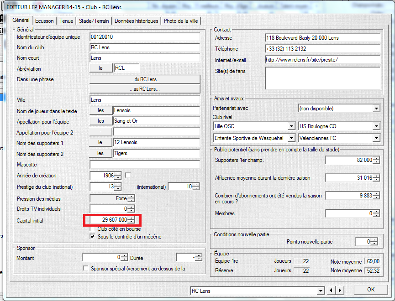This screenshot has width=395, height=301.
Task: Click the Réserve Joueurs count
Action: [302, 270]
